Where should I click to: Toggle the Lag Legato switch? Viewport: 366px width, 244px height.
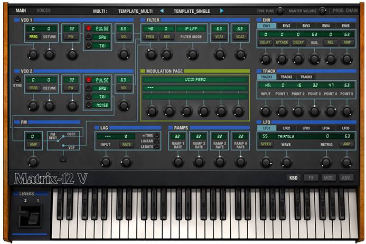[x=157, y=147]
